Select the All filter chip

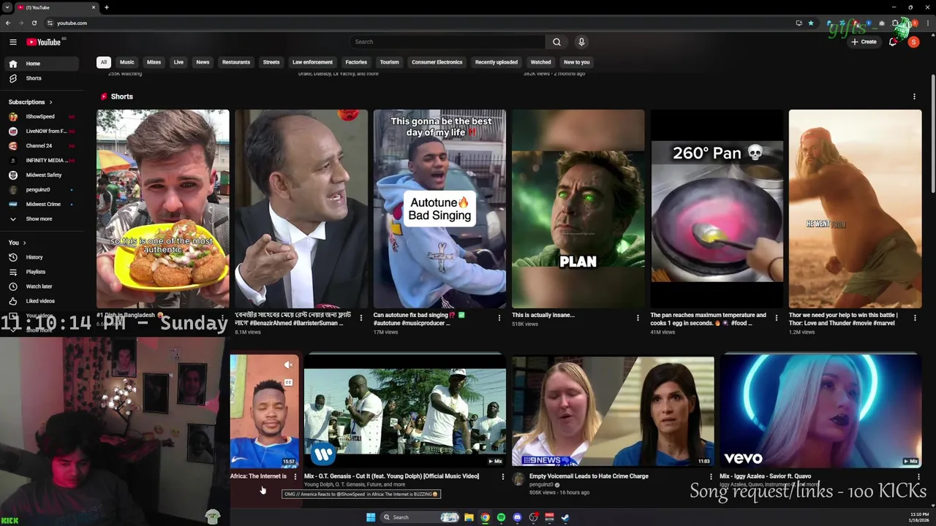[x=104, y=62]
